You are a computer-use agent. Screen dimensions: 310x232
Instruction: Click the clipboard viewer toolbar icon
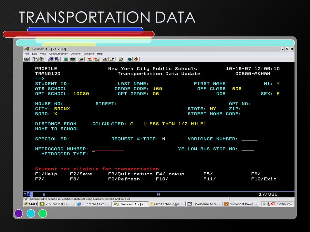pyautogui.click(x=121, y=59)
